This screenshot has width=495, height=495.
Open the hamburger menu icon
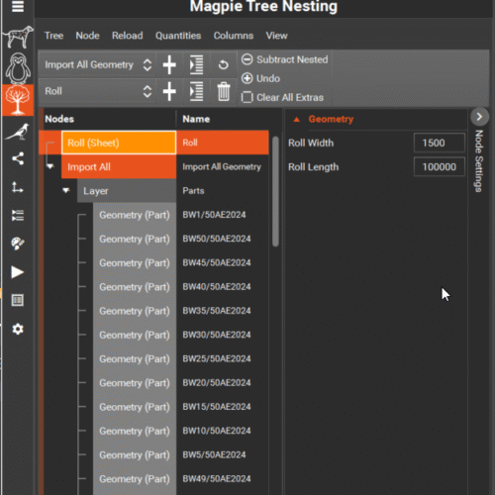click(x=18, y=6)
